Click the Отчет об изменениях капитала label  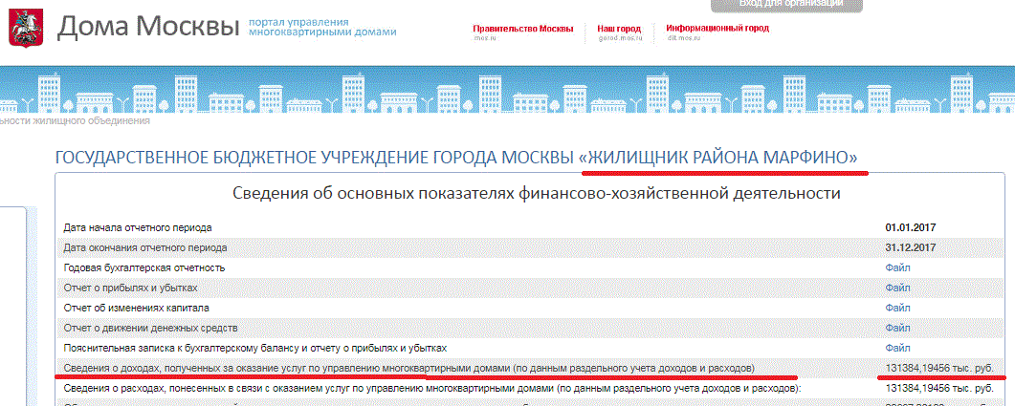(136, 308)
